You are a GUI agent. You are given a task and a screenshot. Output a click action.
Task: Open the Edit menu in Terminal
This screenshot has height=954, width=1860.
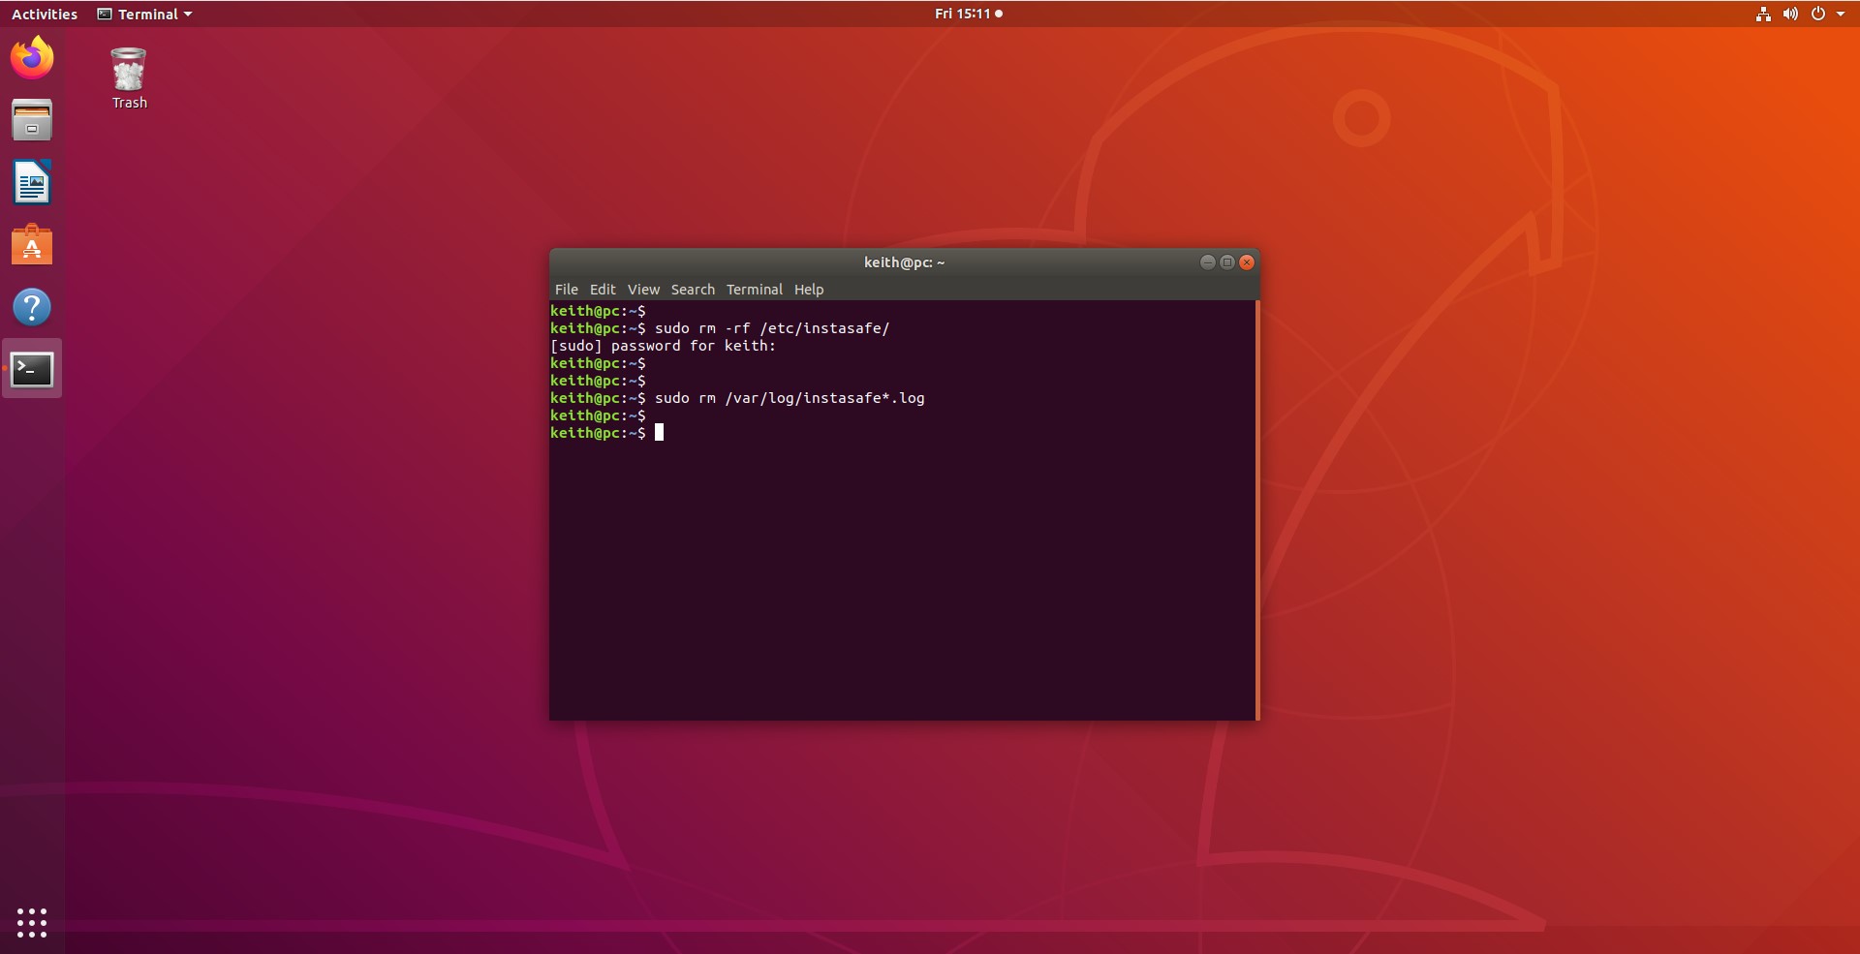603,290
